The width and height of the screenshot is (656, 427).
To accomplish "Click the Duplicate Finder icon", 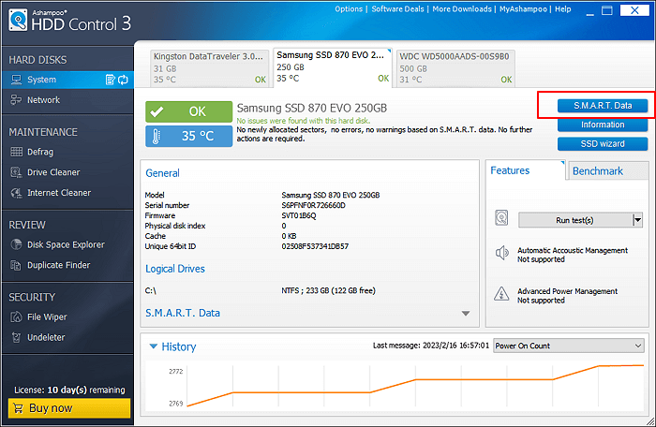I will [17, 266].
